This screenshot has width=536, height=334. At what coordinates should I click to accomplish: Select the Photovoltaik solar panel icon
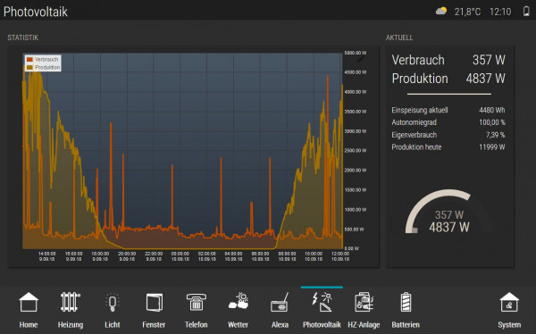322,302
